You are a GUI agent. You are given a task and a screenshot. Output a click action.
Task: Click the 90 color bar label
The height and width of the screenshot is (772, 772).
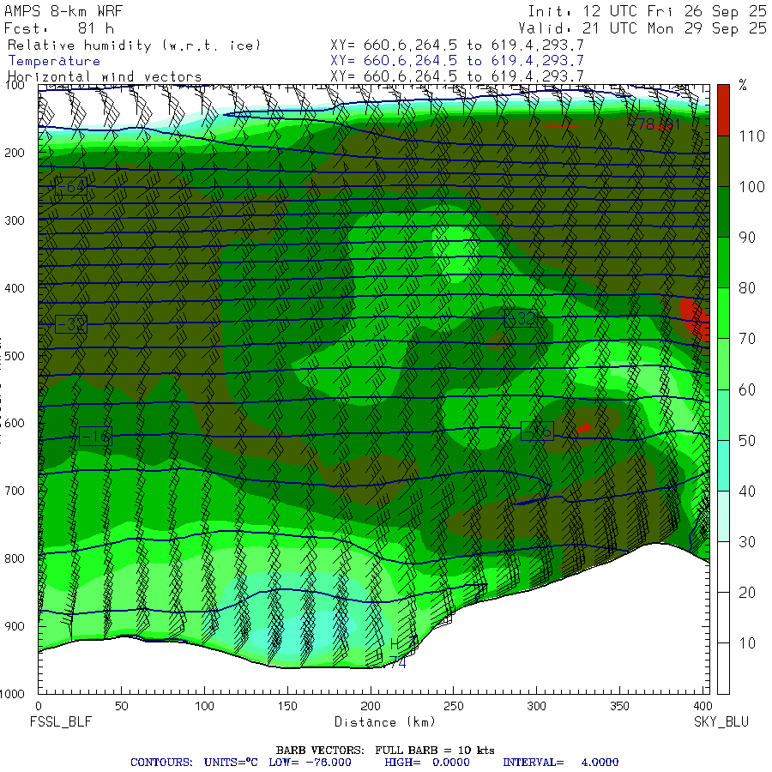(x=747, y=238)
